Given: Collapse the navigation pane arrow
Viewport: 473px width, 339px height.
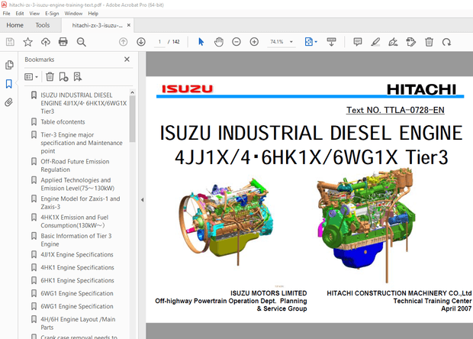Looking at the screenshot, I should tap(142, 199).
